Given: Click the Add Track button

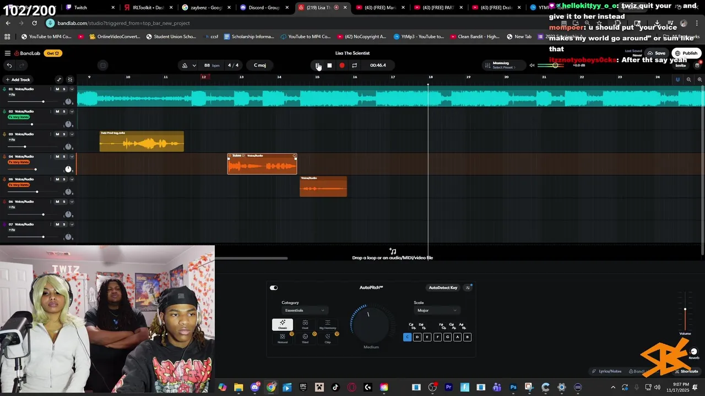Looking at the screenshot, I should (x=18, y=80).
